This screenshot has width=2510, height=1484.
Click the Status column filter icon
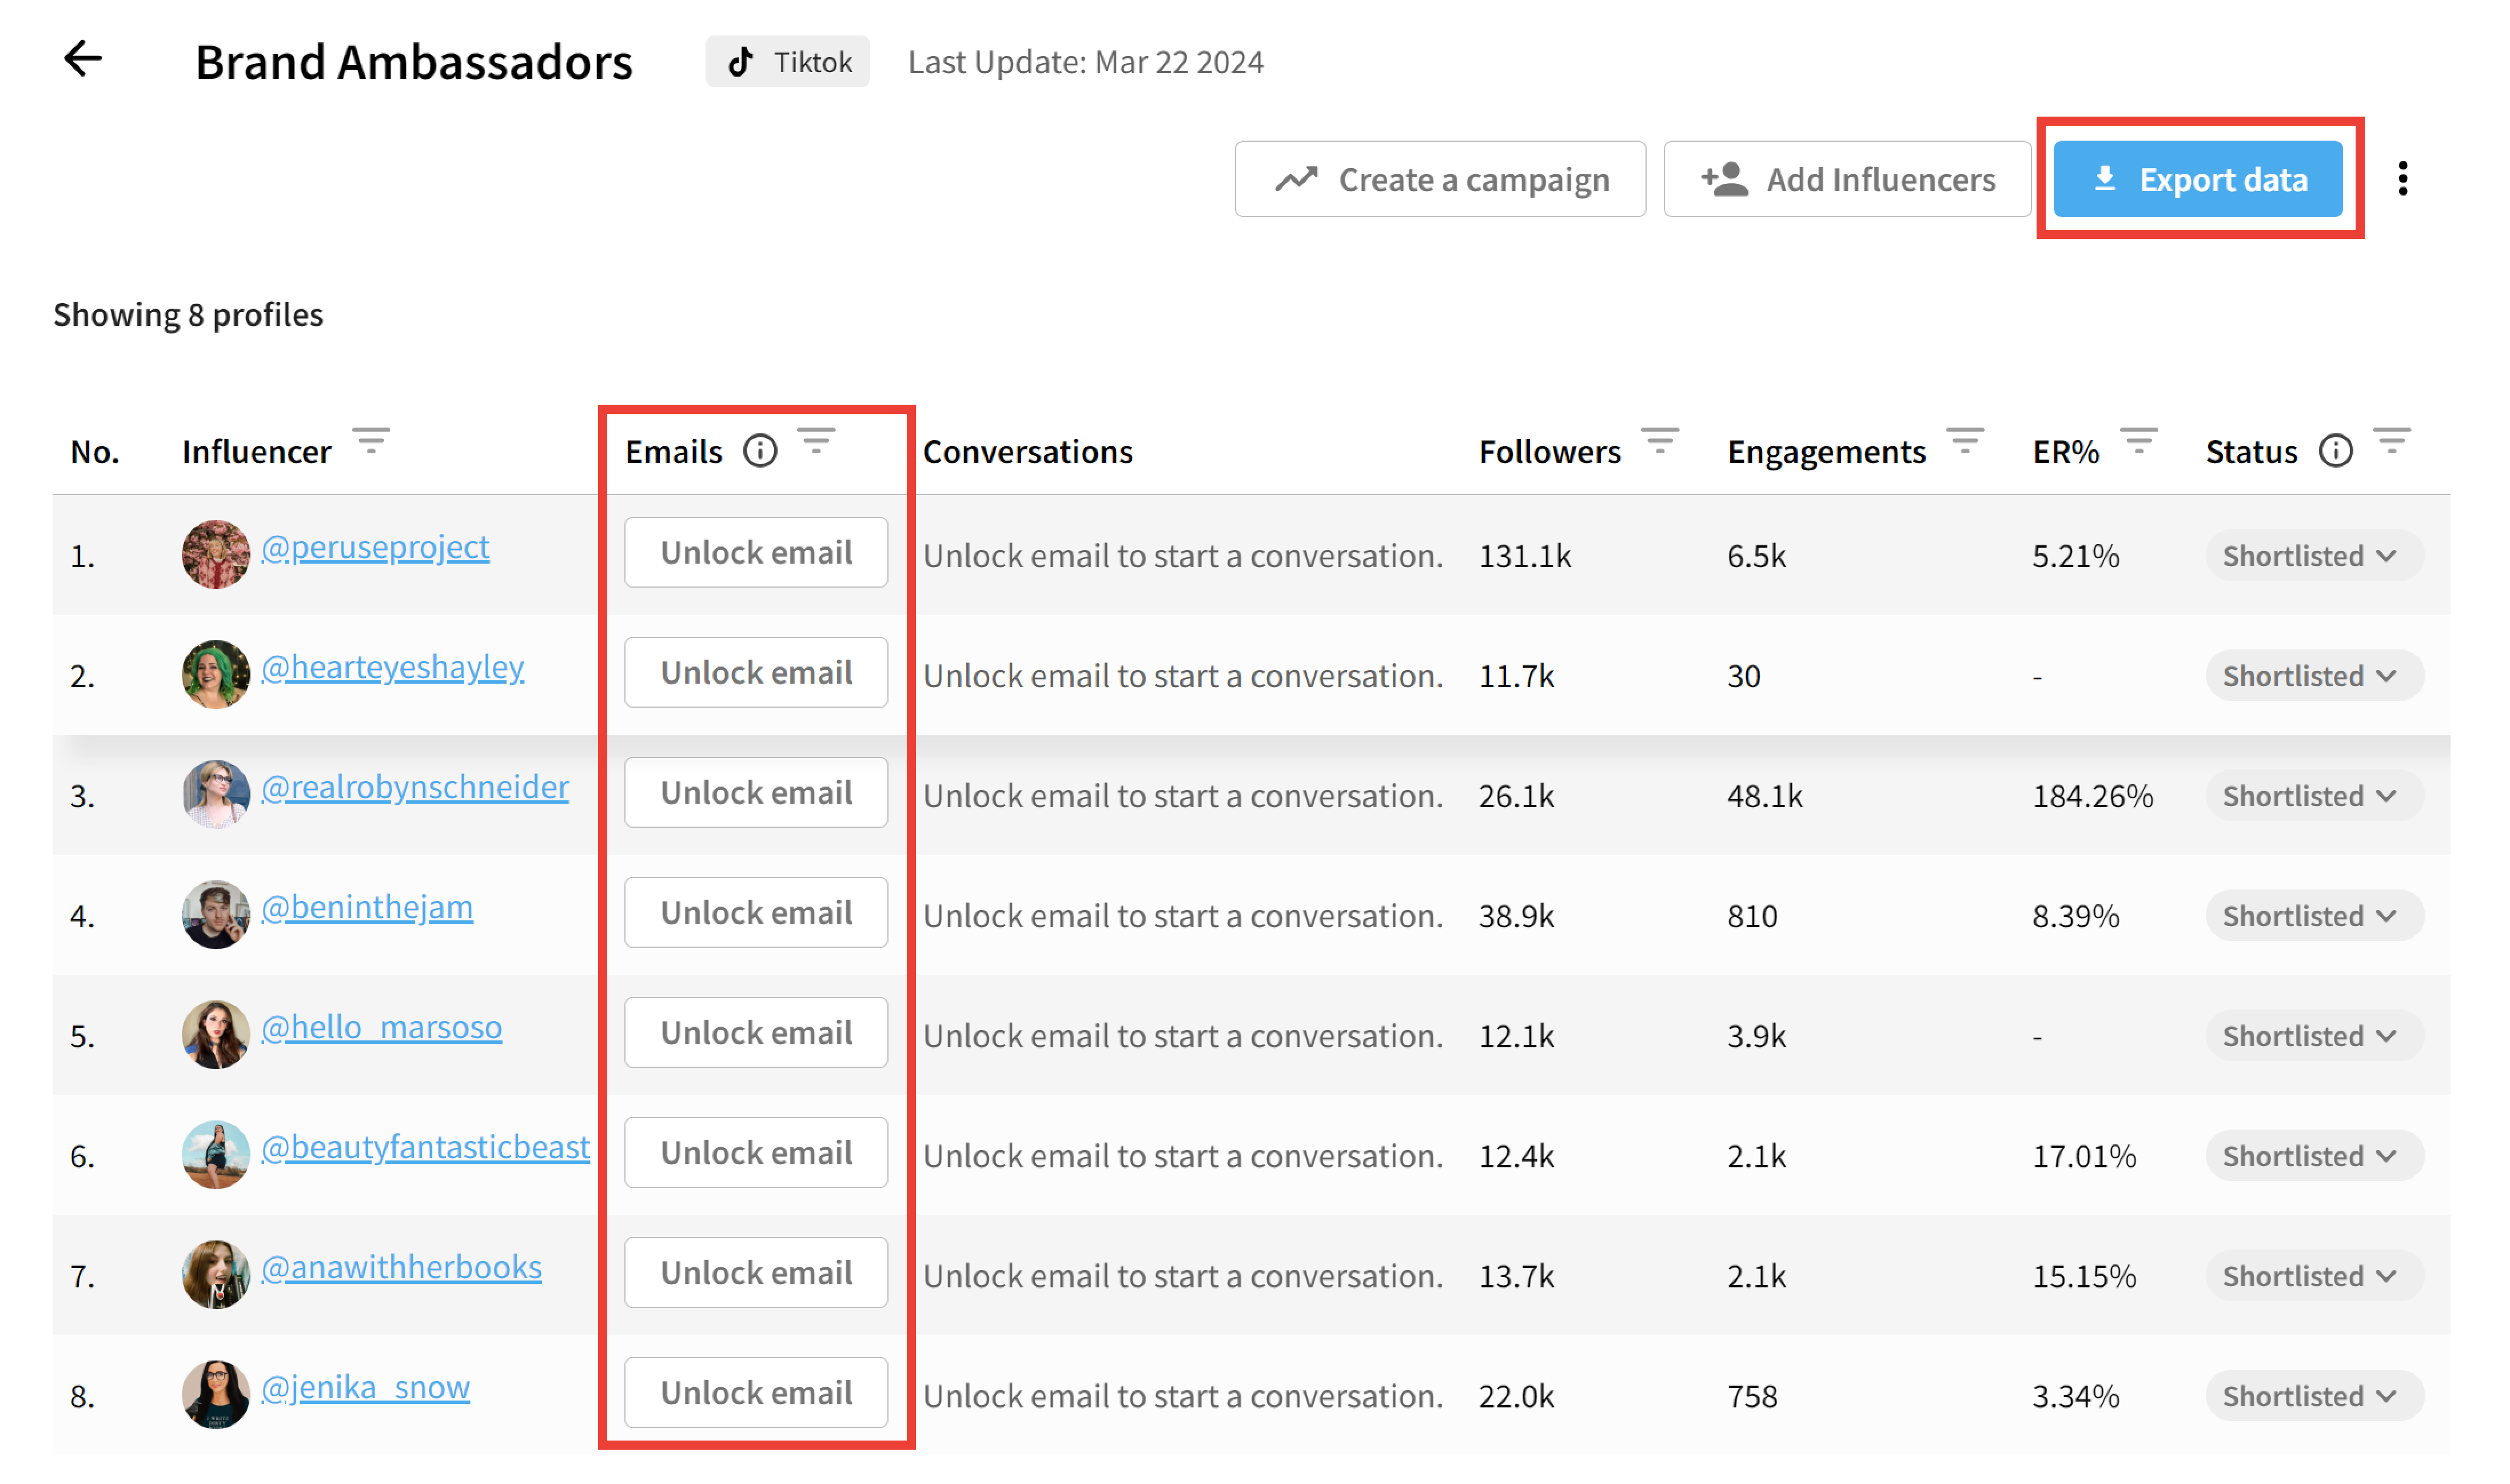click(2391, 441)
